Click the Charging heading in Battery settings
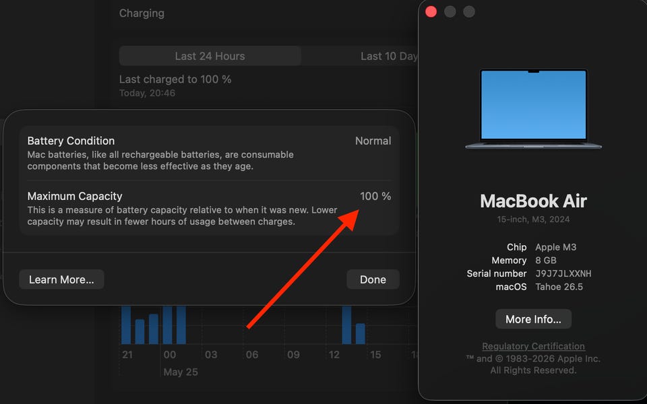Screen dimensions: 647x404 (142, 13)
